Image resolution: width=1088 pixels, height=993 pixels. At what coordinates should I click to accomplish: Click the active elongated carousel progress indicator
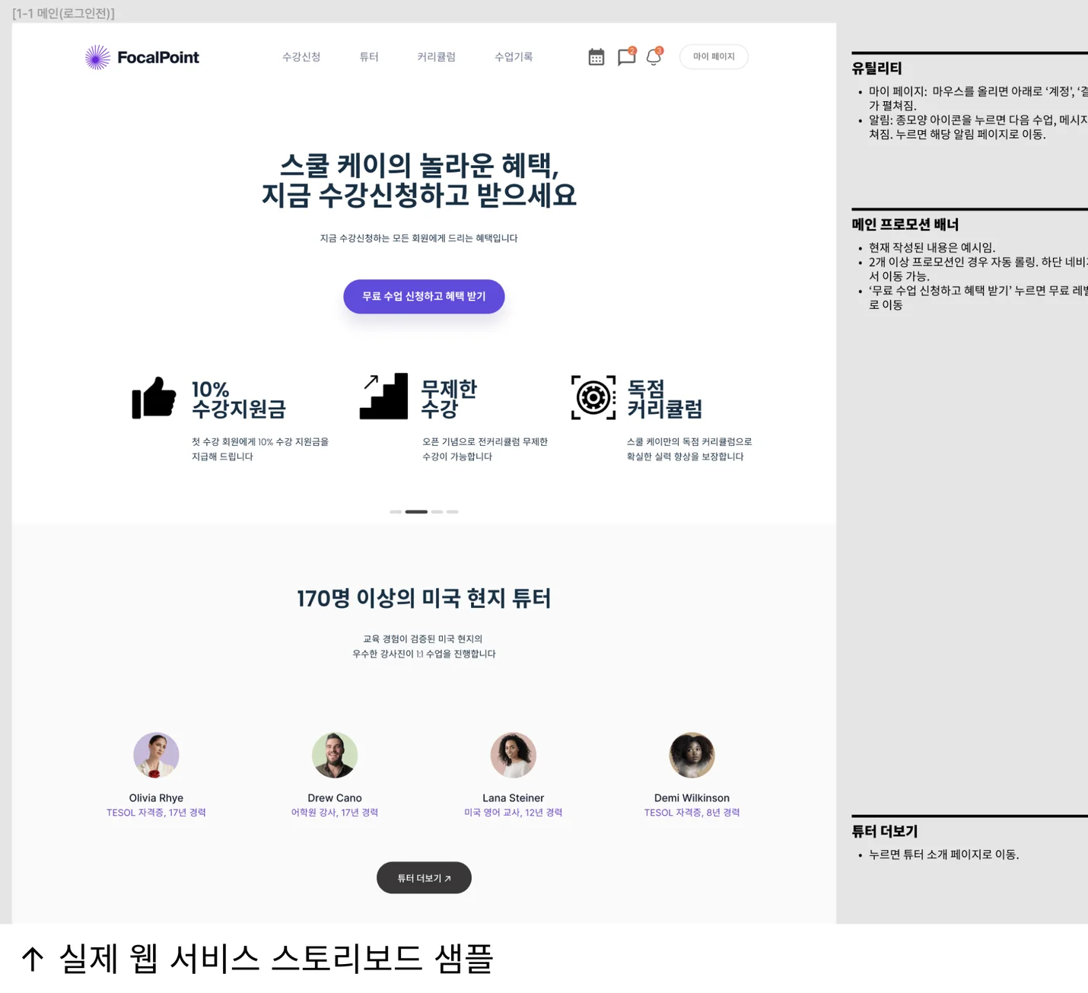coord(416,511)
